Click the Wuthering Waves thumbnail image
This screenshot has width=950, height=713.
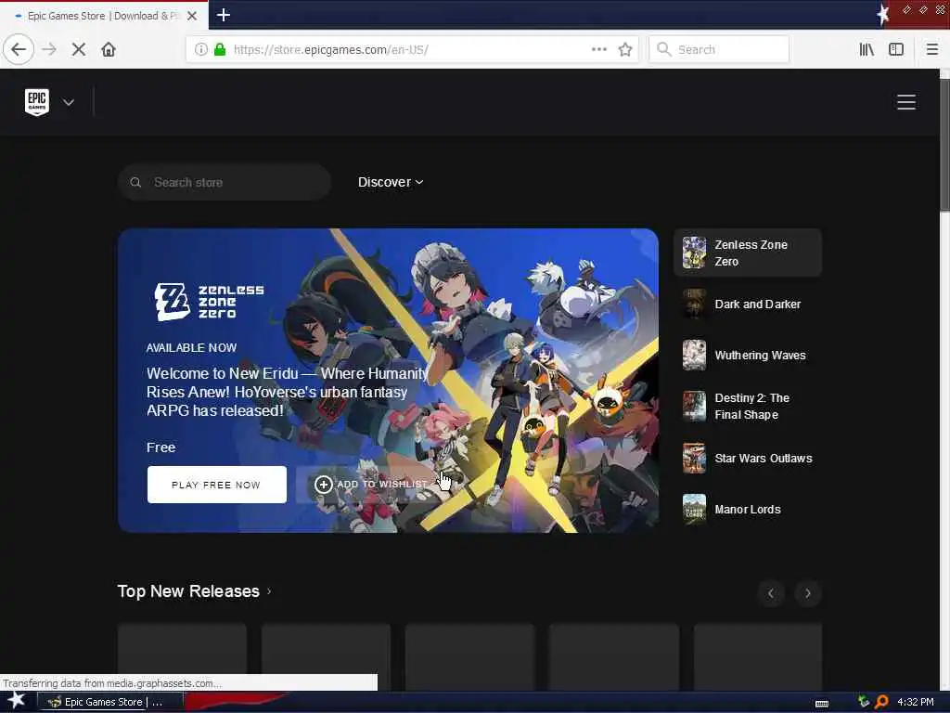694,356
